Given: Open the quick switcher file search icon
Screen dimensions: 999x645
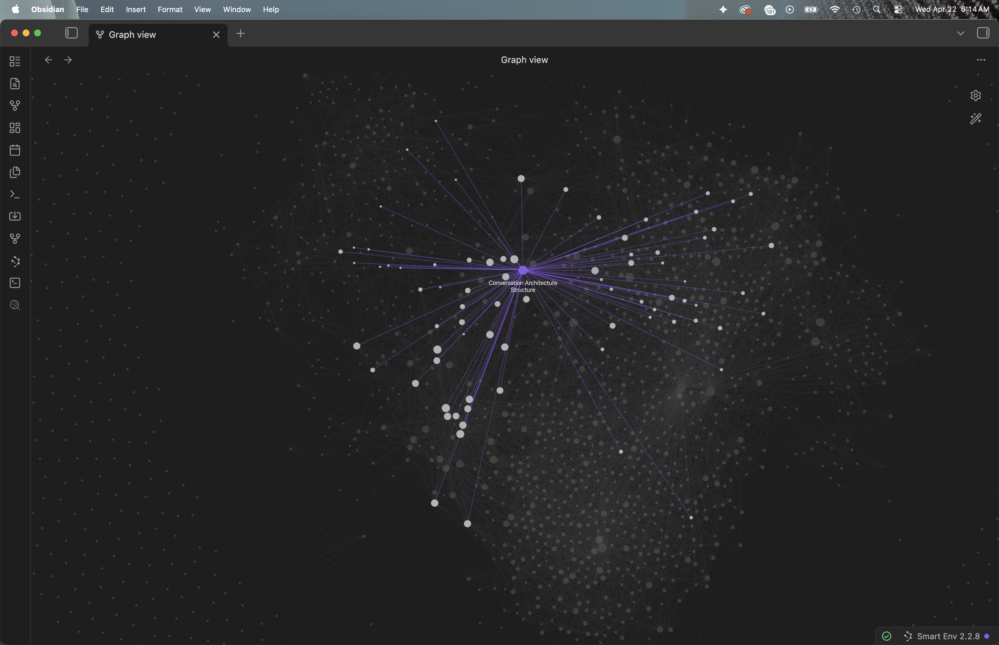Looking at the screenshot, I should point(15,84).
